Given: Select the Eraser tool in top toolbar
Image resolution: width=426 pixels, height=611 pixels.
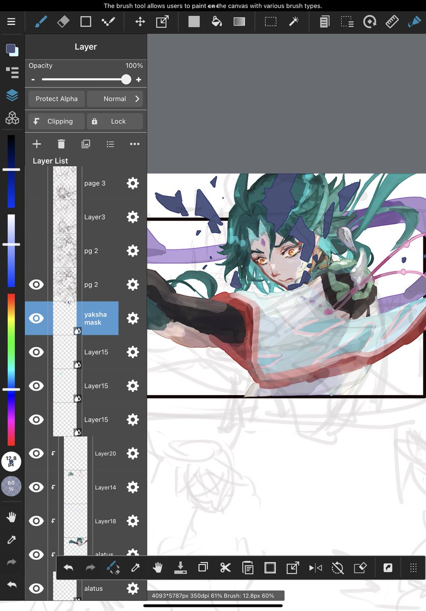Looking at the screenshot, I should 63,22.
